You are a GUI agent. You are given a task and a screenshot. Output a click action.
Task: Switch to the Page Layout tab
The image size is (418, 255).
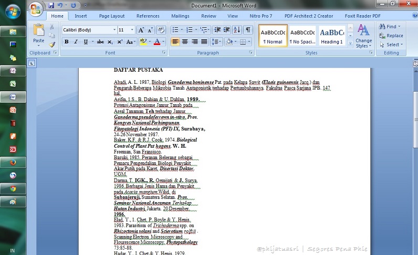[112, 16]
